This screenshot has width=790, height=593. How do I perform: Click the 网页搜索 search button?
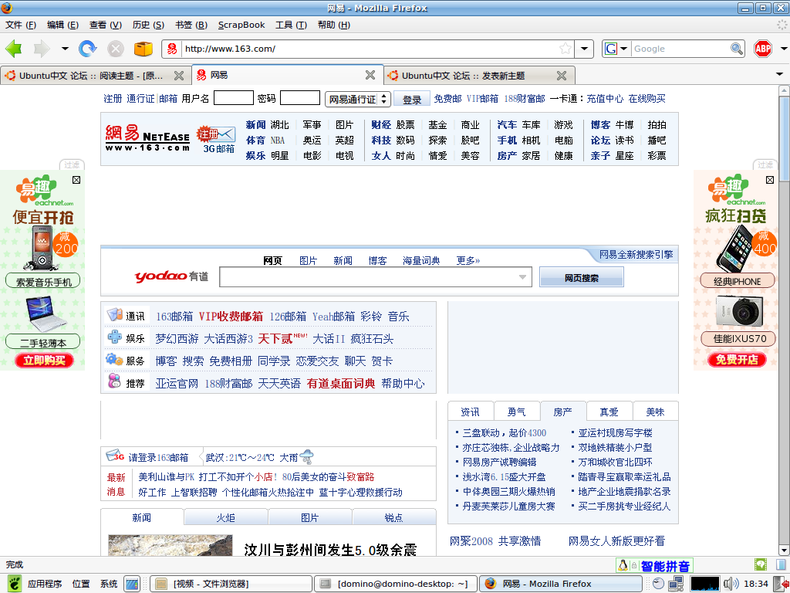[x=582, y=277]
